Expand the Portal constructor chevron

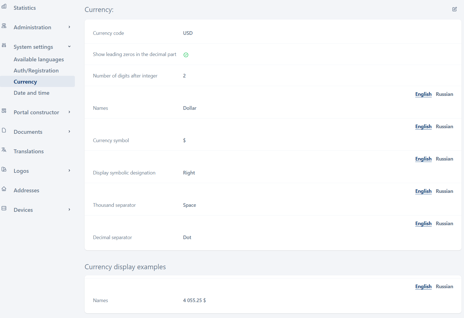coord(69,112)
